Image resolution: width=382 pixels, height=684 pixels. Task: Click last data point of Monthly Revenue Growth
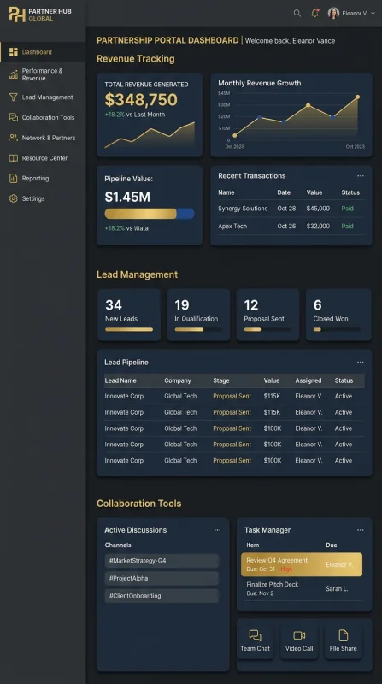[357, 97]
